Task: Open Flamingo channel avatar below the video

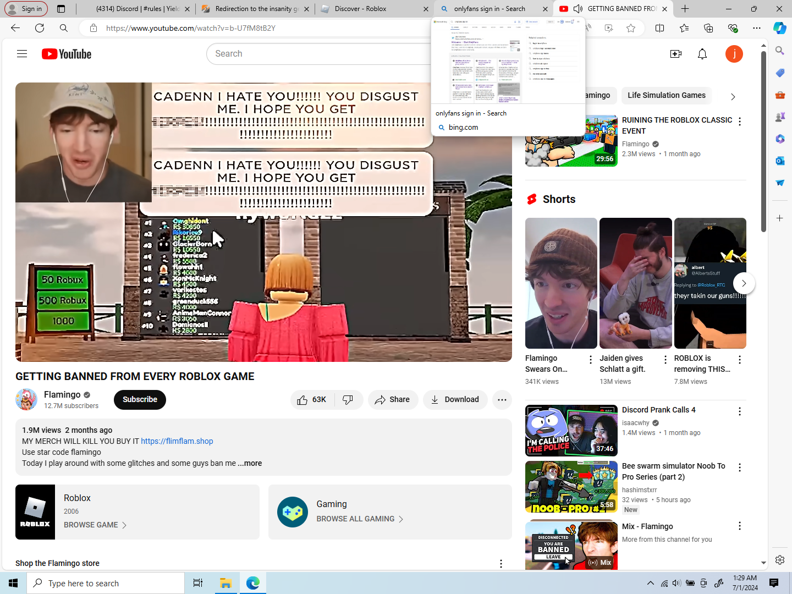Action: [26, 399]
